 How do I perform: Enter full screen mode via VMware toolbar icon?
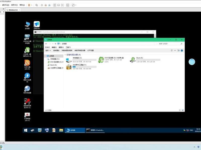(x=62, y=5)
